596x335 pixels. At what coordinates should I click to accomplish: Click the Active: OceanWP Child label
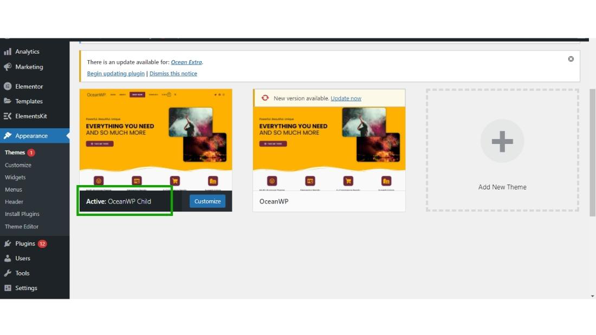tap(119, 201)
